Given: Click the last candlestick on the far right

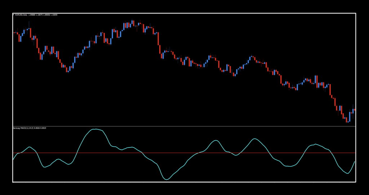Looking at the screenshot, I should 355,109.
